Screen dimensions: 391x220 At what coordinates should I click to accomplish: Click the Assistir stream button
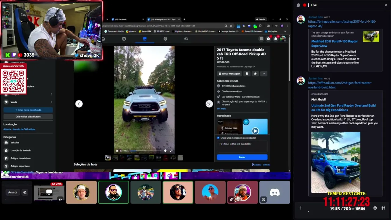(13, 193)
